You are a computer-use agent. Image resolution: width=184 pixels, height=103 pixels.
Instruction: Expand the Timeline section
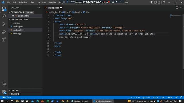coord(15,94)
